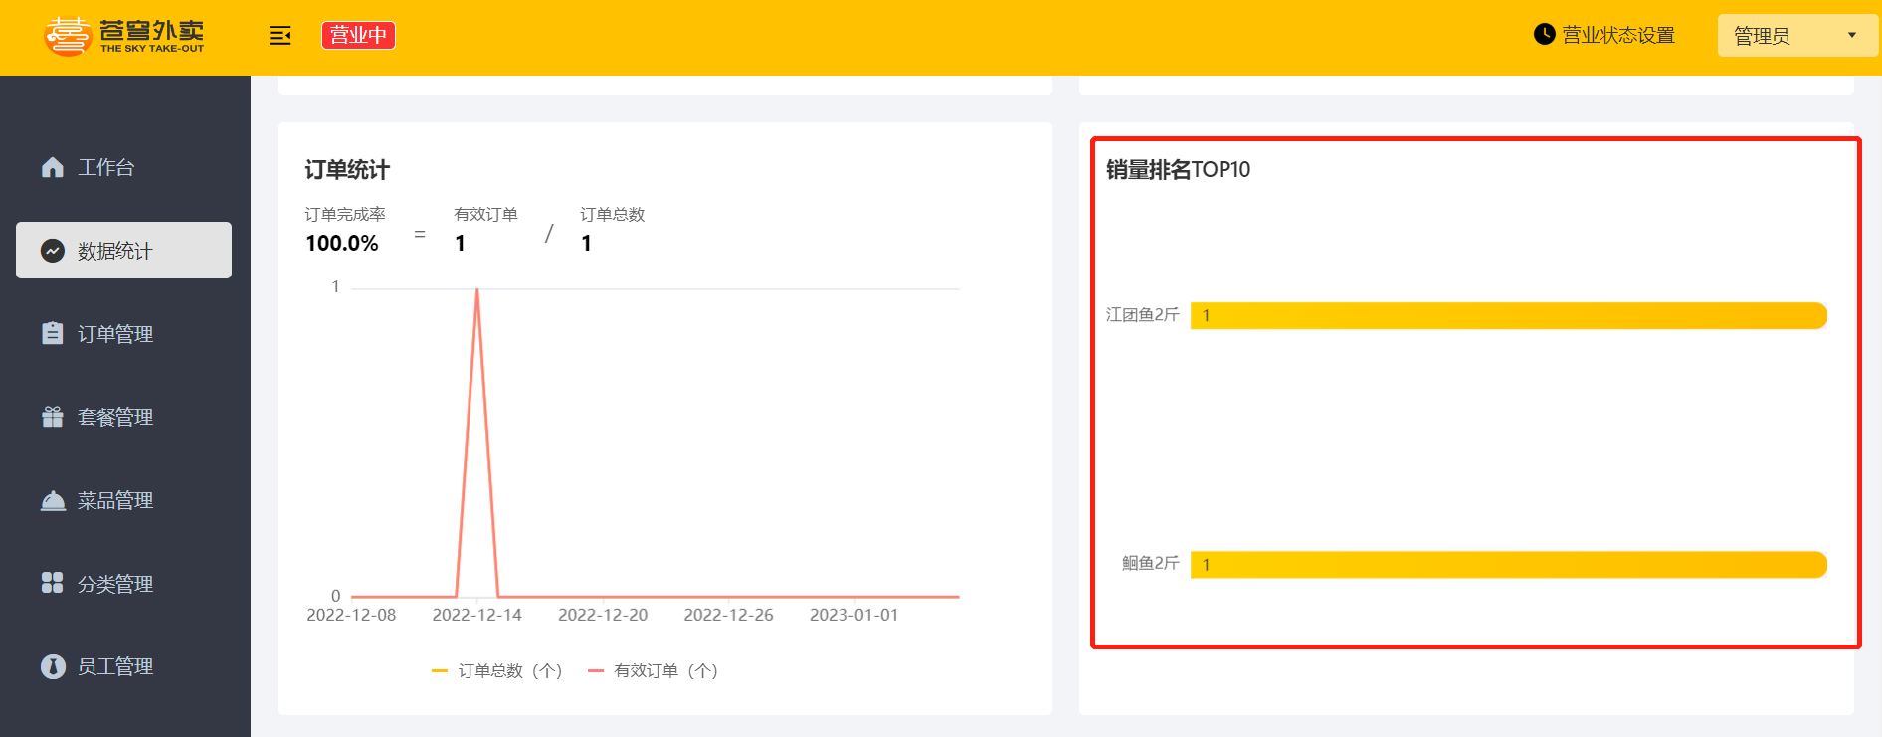The height and width of the screenshot is (737, 1882).
Task: Click the peak point on the order line chart
Action: pos(477,289)
